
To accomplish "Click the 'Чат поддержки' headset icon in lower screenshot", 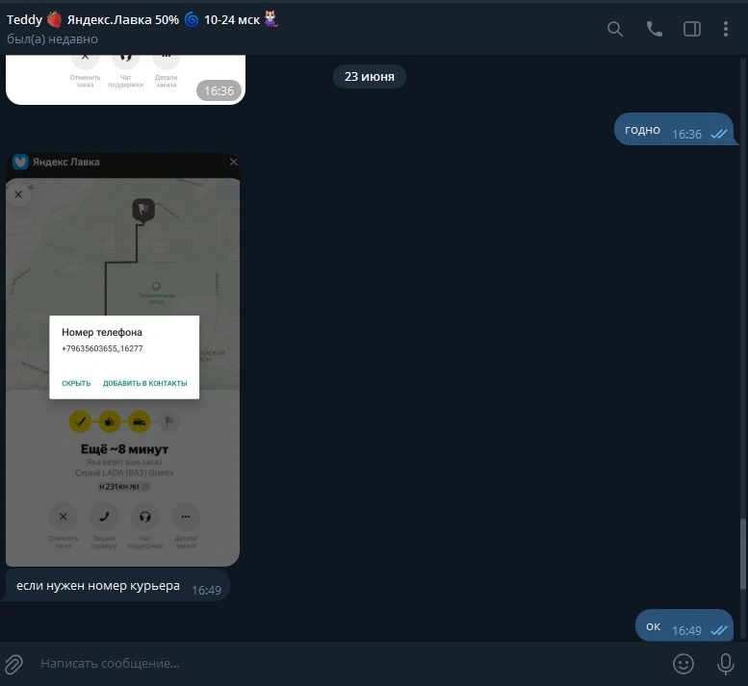I will [145, 517].
